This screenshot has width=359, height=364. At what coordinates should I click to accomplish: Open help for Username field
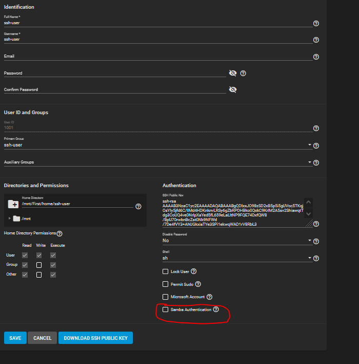coord(316,40)
